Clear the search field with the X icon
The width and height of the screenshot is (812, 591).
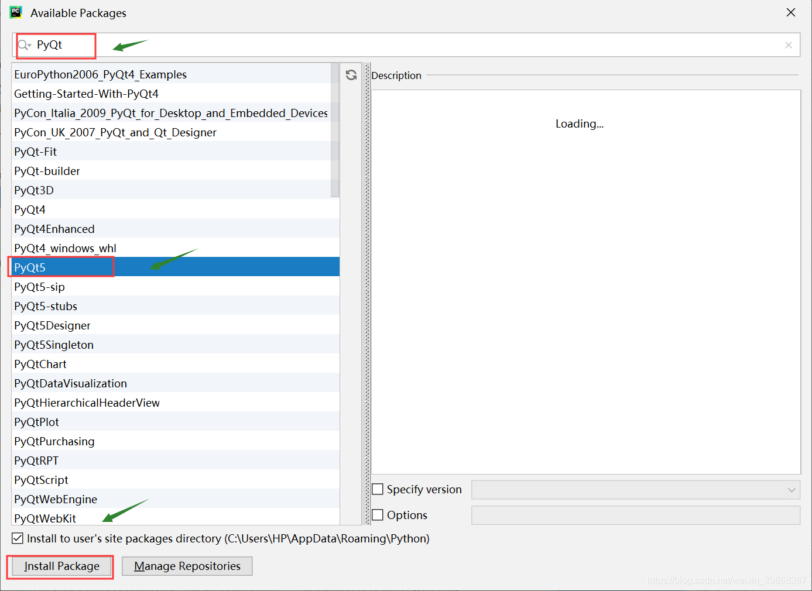789,45
